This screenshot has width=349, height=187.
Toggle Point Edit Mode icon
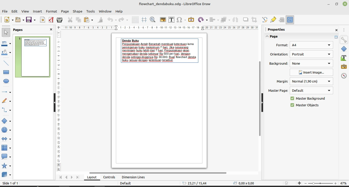click(265, 20)
